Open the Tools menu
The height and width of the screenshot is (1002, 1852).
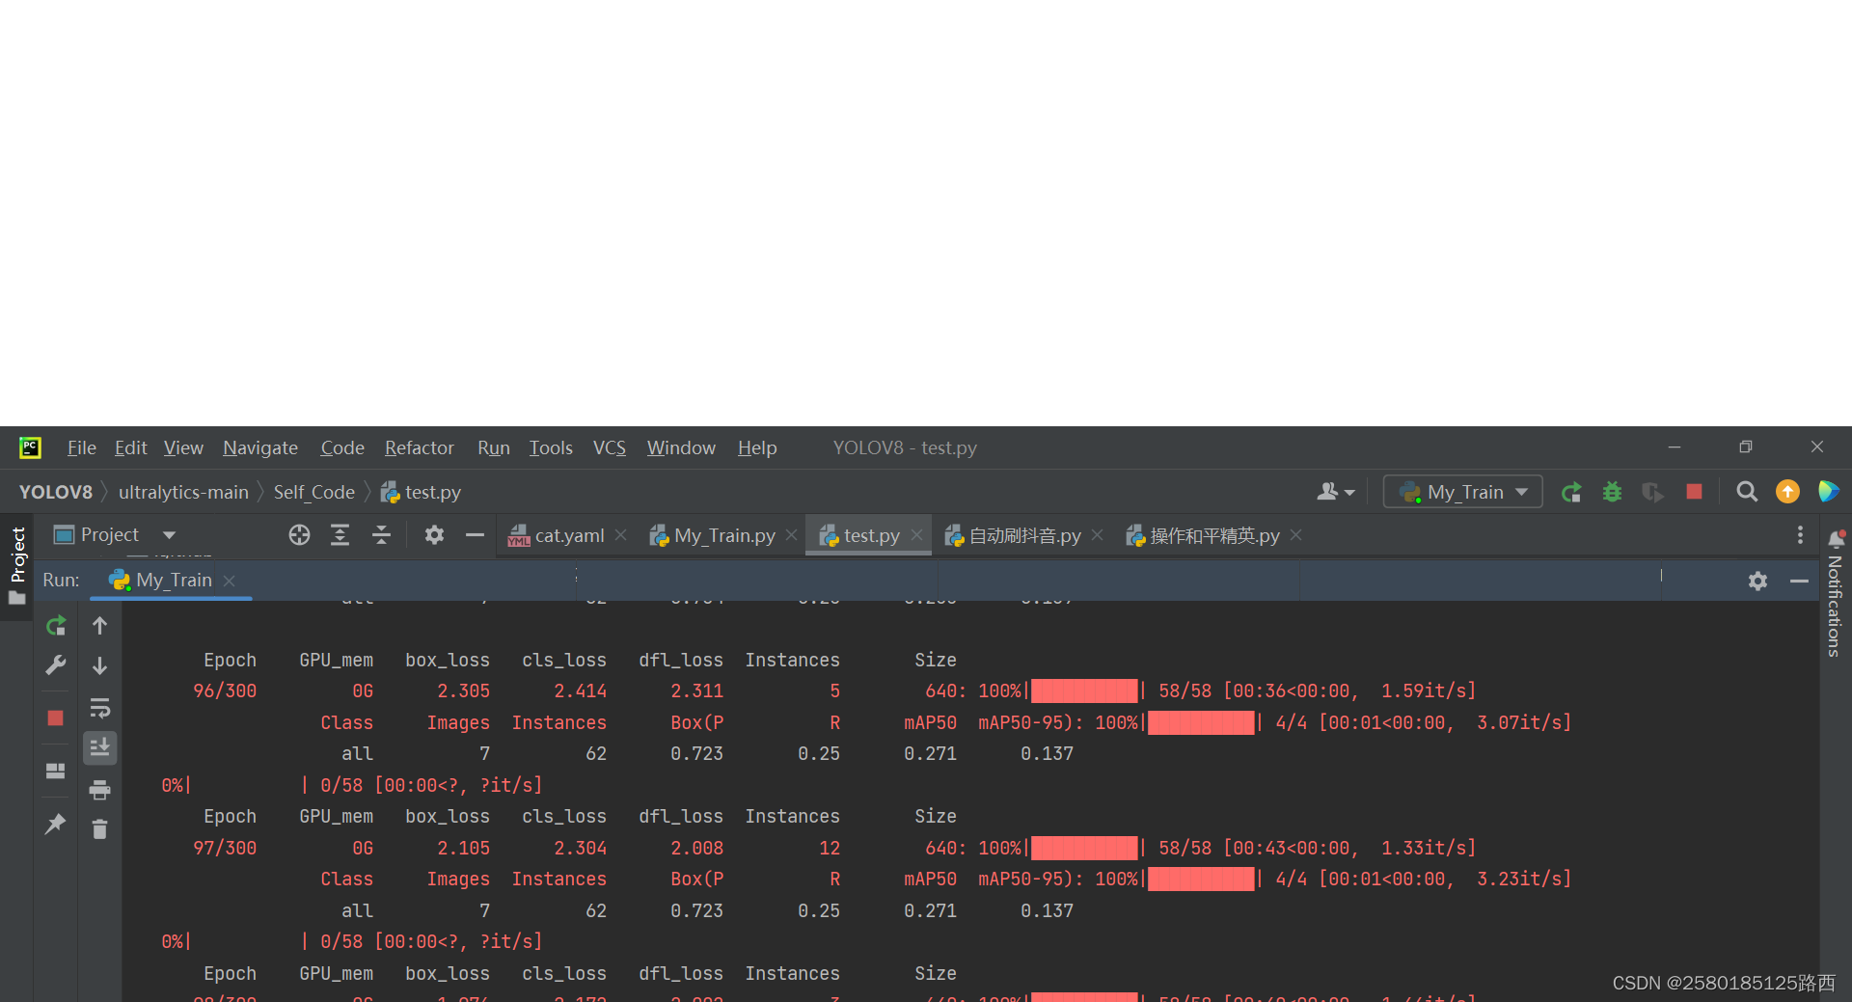(551, 447)
